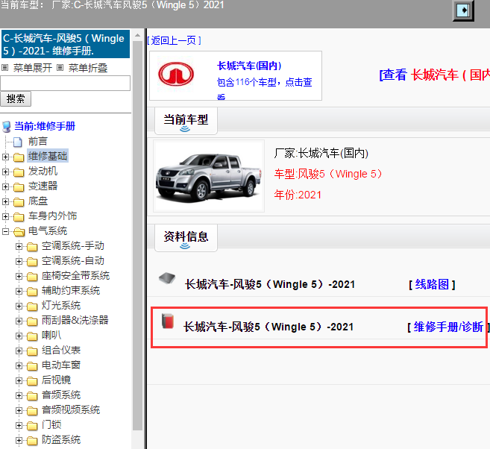Image resolution: width=490 pixels, height=449 pixels.
Task: Click the 音频系统 folder icon
Action: click(x=32, y=395)
